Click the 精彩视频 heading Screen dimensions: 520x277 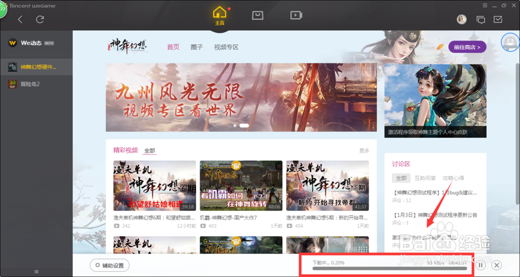click(125, 150)
